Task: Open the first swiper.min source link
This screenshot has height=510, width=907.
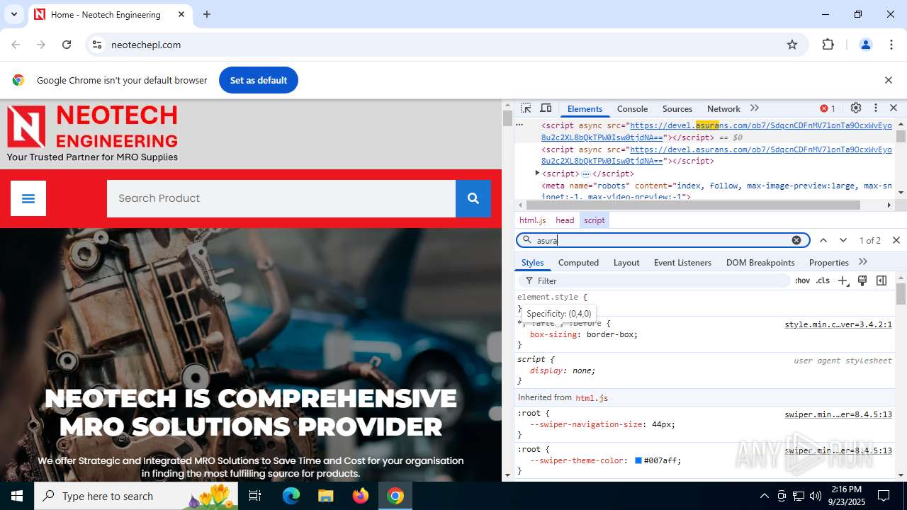Action: [838, 414]
